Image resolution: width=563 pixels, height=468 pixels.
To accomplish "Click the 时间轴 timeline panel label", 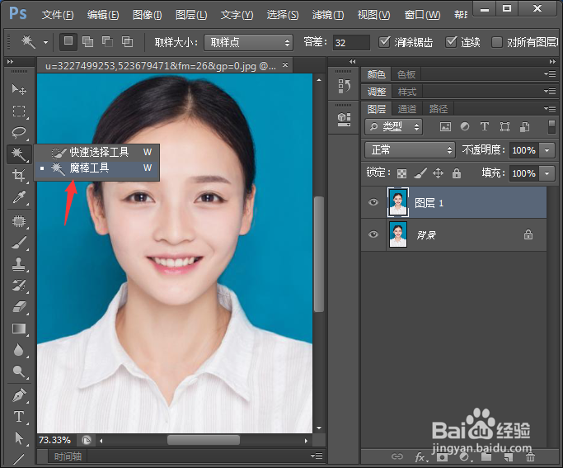I will point(68,456).
